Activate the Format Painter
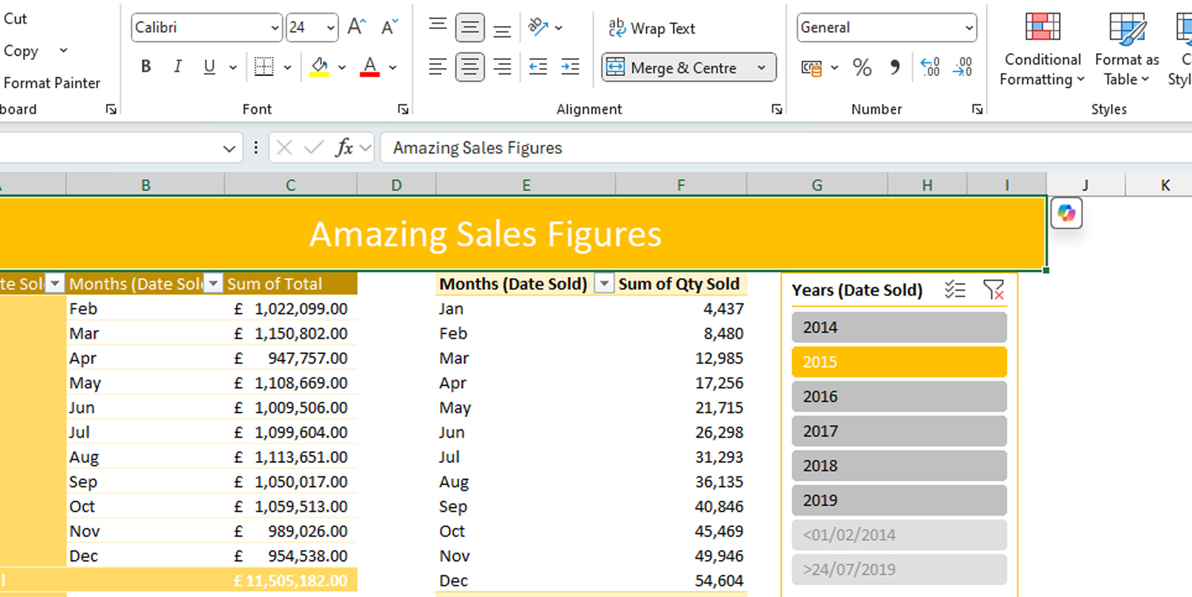 coord(52,83)
